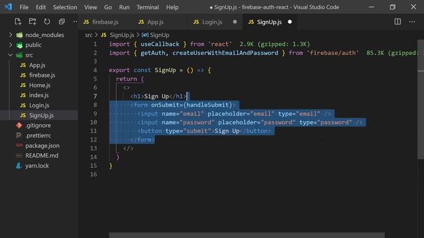Click 'SignUp' constant name on line 4

[x=165, y=70]
